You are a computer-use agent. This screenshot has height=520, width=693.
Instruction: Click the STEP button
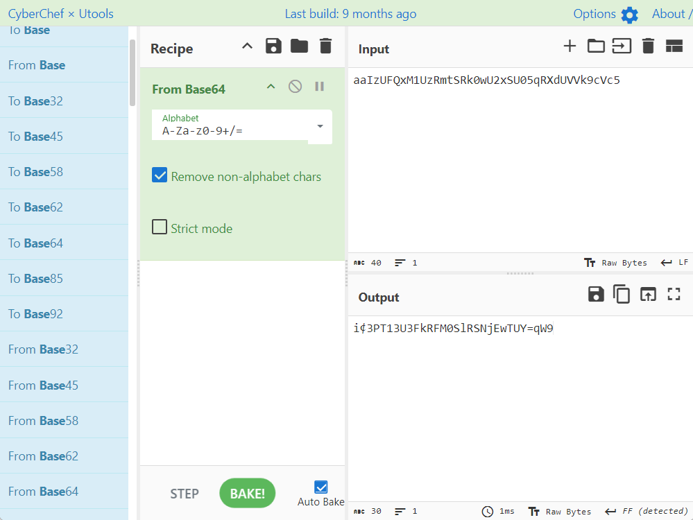[185, 494]
